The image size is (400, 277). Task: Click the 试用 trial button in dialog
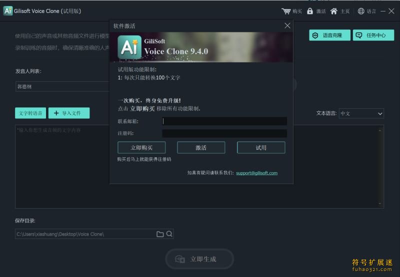tap(261, 148)
